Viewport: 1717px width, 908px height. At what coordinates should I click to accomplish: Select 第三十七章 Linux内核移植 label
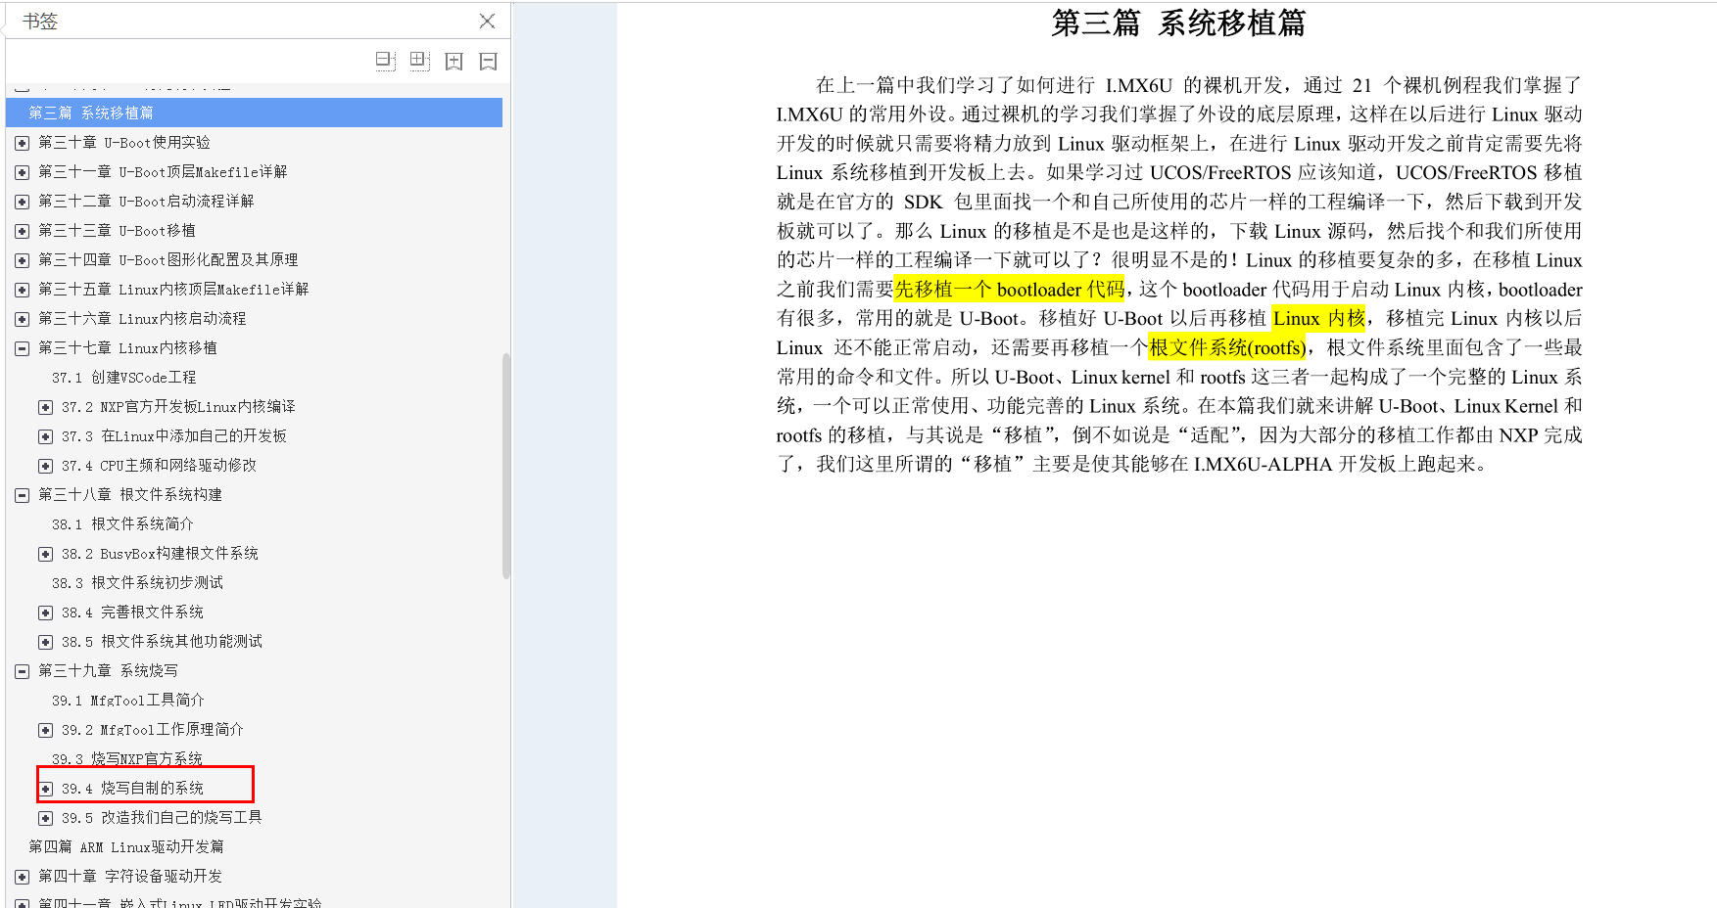click(127, 347)
